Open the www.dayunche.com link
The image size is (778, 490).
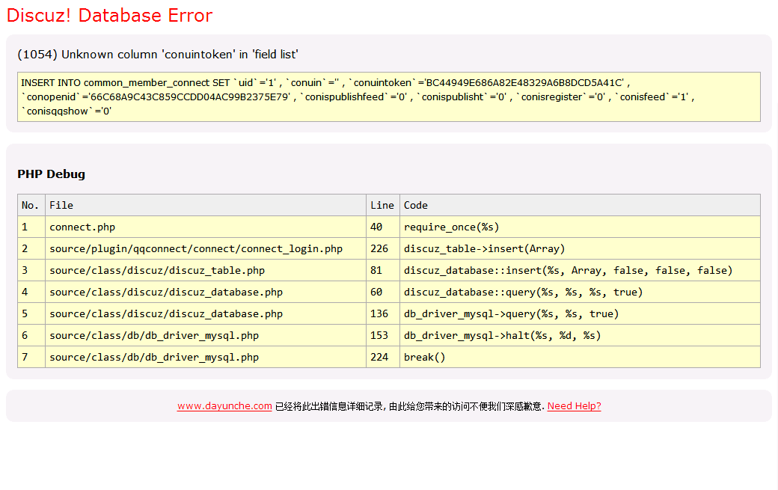tap(224, 406)
